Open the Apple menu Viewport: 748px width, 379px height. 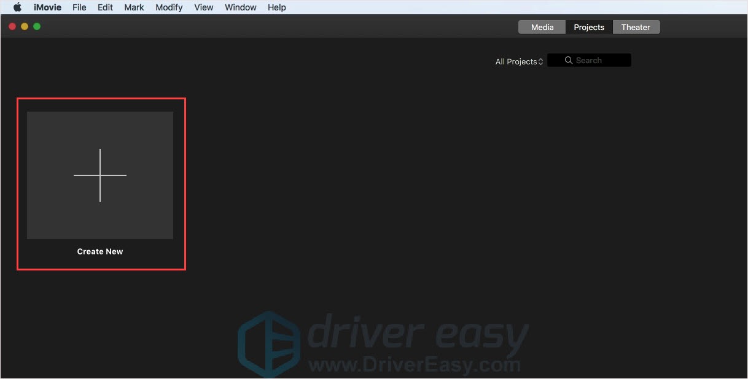click(x=17, y=7)
